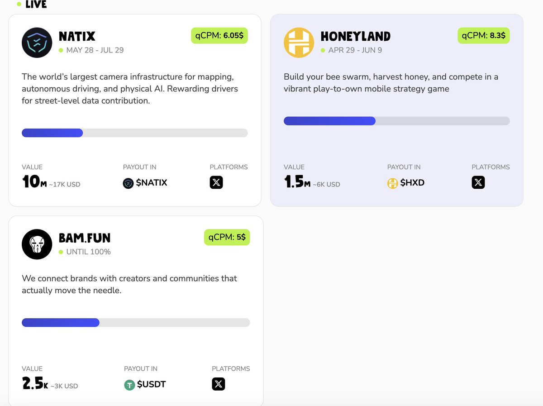Click the NATIX campaign progress bar
Viewport: 543px width, 406px height.
pos(135,133)
